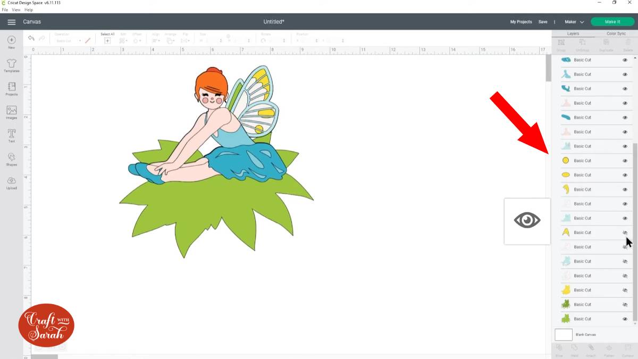Screen dimensions: 638x359
Task: Click the layers panel vertical scrollbar
Action: coord(635,231)
